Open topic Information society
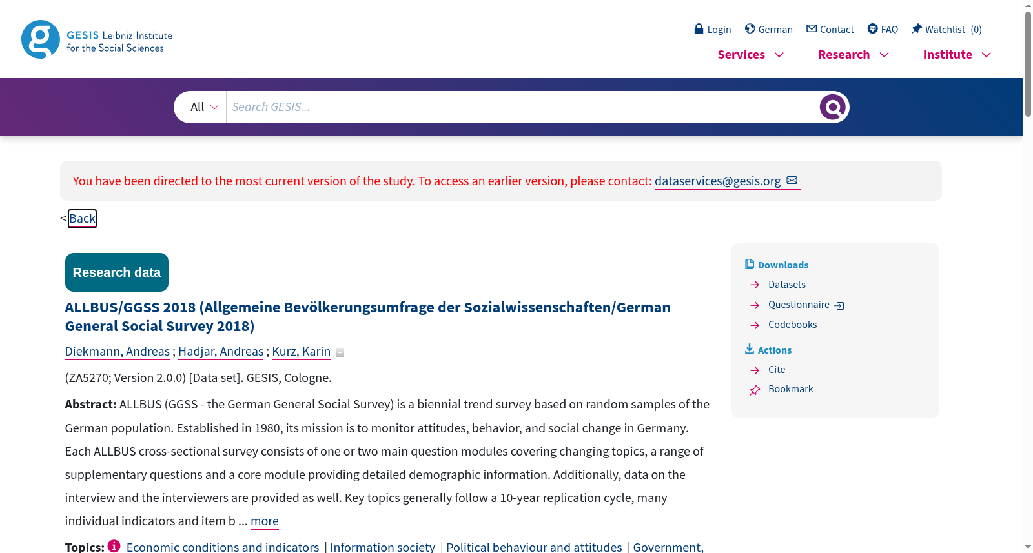The image size is (1033, 553). coord(382,547)
